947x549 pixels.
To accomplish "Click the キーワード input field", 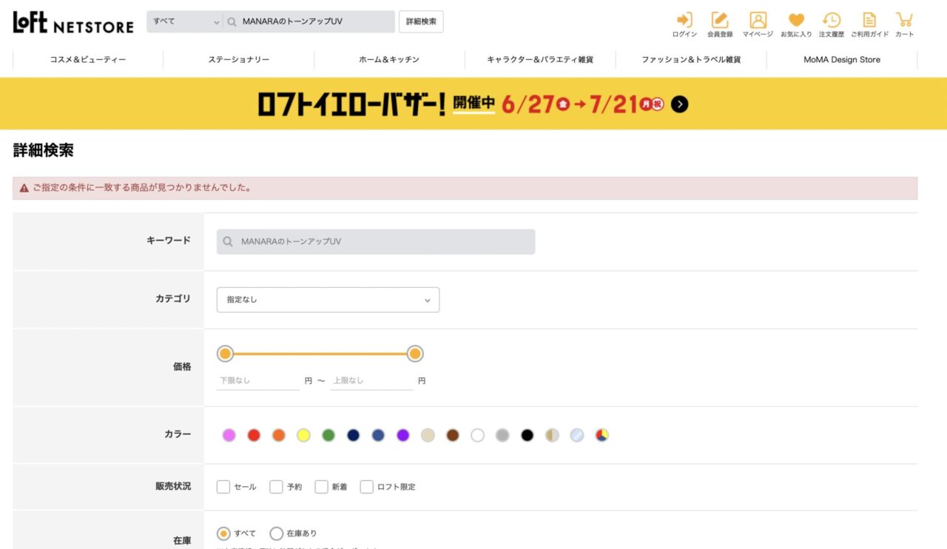I will coord(376,242).
